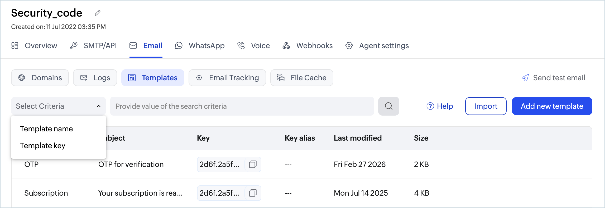The image size is (605, 208).
Task: Click the Agent settings gear icon
Action: (x=349, y=46)
